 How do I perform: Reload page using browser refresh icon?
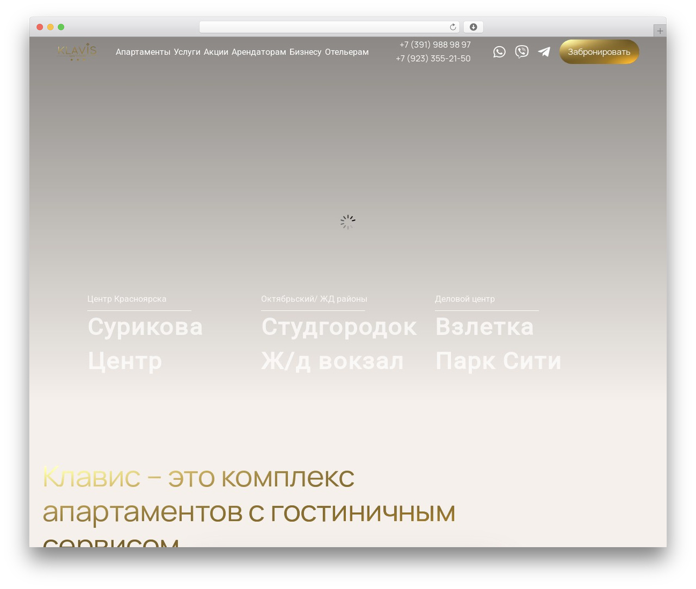(452, 27)
